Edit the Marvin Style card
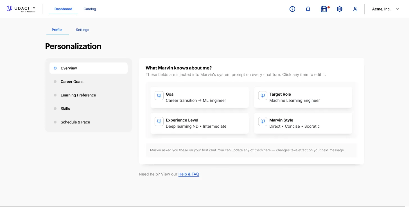Image resolution: width=409 pixels, height=207 pixels. coord(303,123)
